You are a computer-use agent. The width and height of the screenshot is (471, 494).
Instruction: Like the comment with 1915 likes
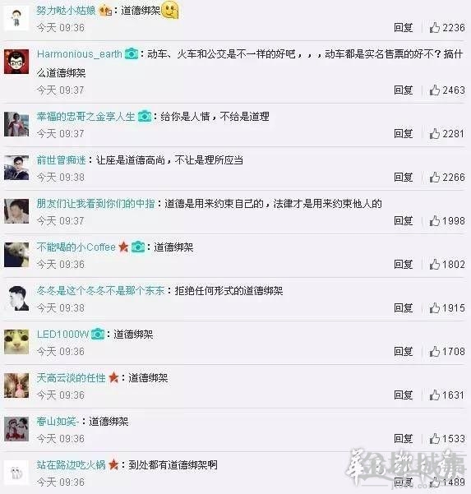pyautogui.click(x=435, y=307)
